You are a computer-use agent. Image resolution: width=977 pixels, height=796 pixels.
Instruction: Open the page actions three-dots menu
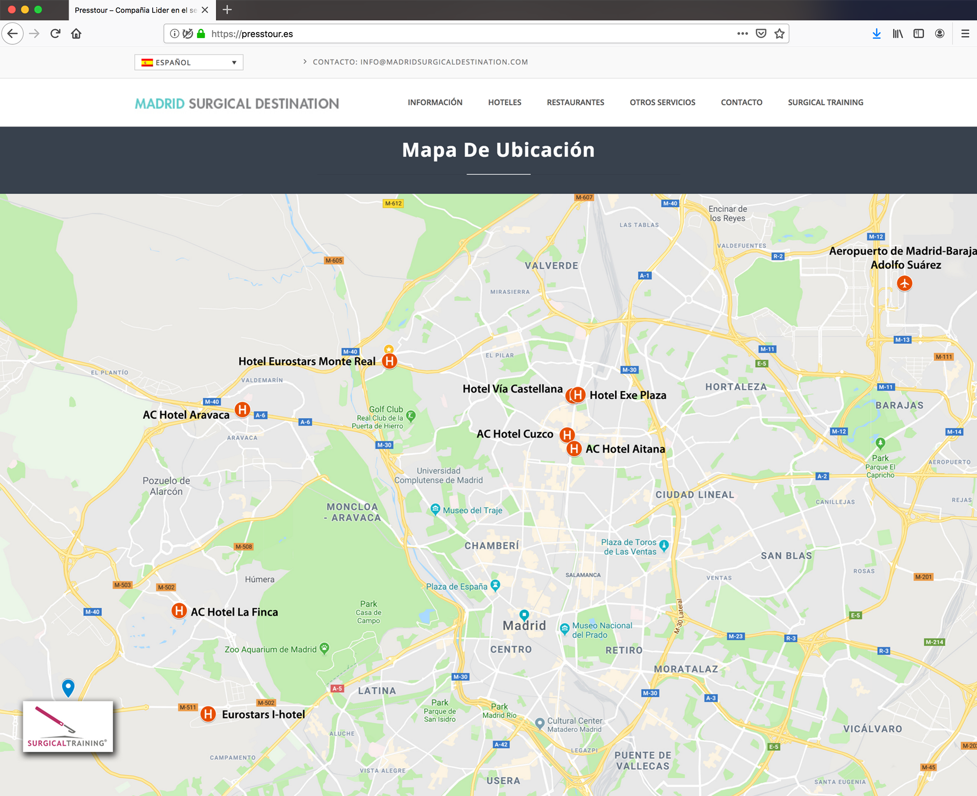[742, 34]
